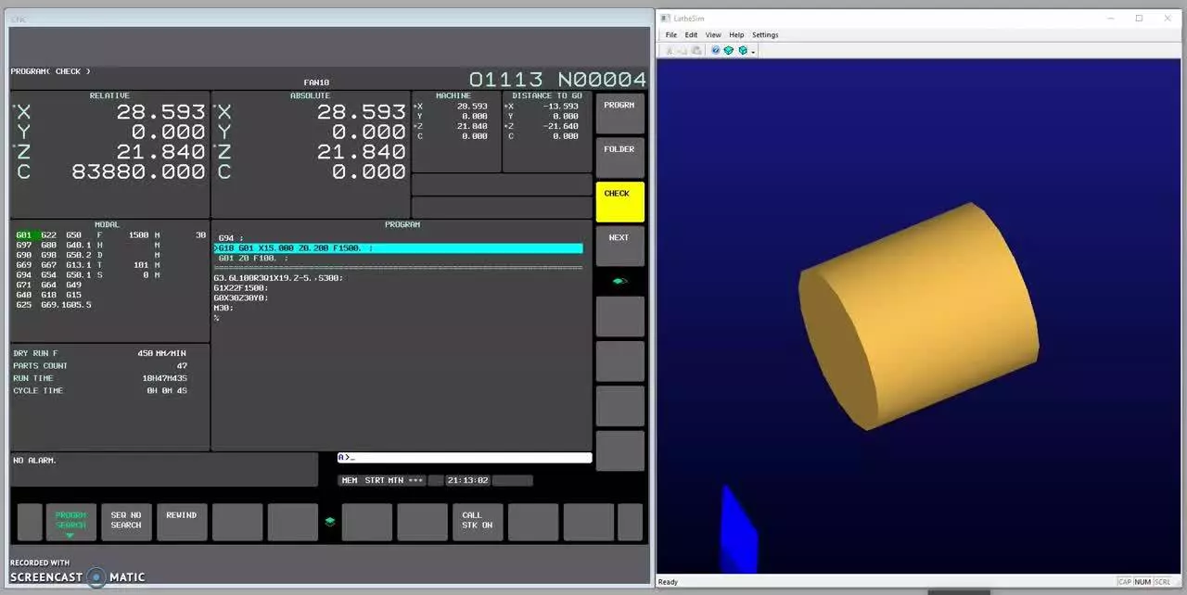
Task: Expand the PROGRAM CHECK chevron
Action: pyautogui.click(x=88, y=70)
